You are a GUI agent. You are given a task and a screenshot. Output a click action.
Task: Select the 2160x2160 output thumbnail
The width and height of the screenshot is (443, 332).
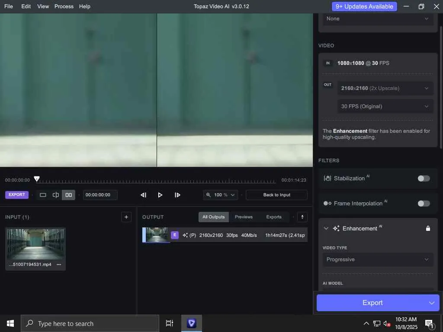[x=157, y=235]
